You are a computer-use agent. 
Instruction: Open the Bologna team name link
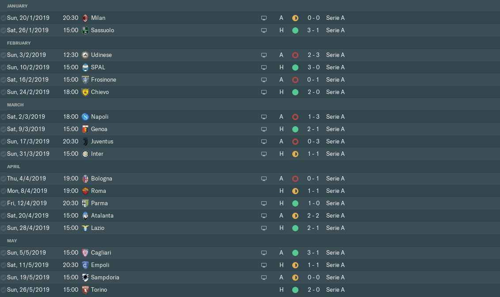[102, 179]
